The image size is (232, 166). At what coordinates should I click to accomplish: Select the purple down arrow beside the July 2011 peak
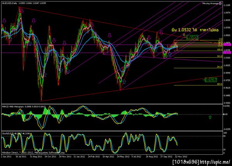pyautogui.click(x=22, y=11)
